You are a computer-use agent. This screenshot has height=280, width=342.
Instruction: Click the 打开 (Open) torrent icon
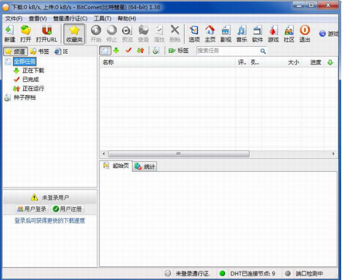26,34
